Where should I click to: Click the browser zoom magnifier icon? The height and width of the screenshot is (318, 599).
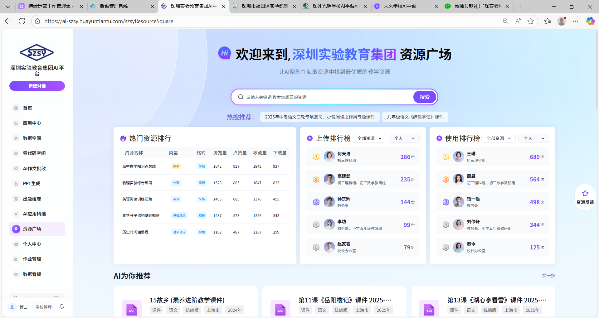click(505, 21)
